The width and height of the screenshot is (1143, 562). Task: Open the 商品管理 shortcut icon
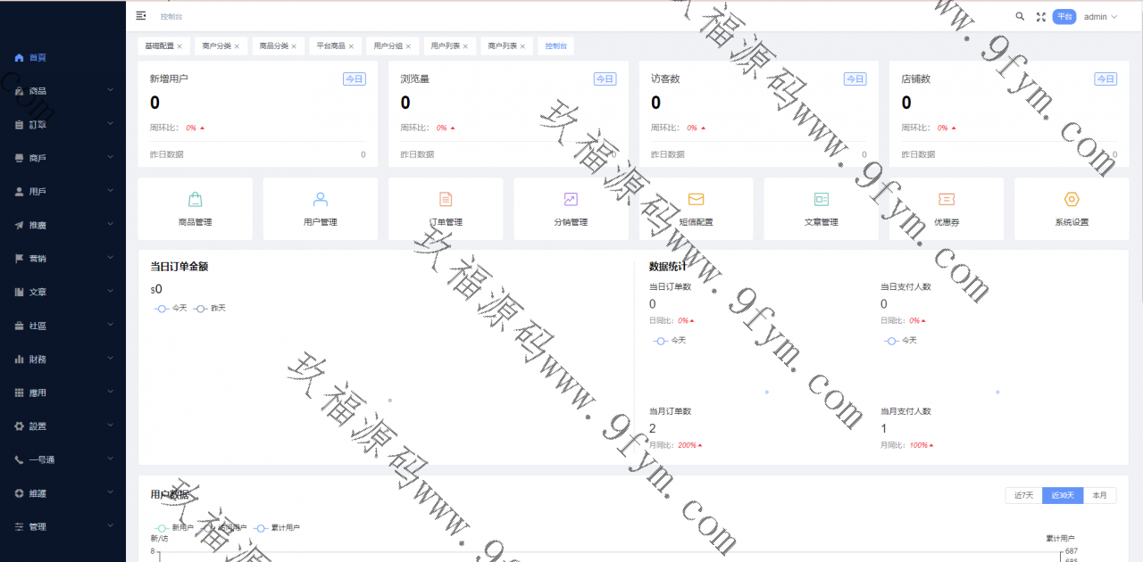tap(195, 199)
